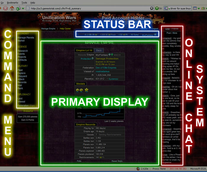Open the Tools menu
This screenshot has width=207, height=172.
pos(24,2)
